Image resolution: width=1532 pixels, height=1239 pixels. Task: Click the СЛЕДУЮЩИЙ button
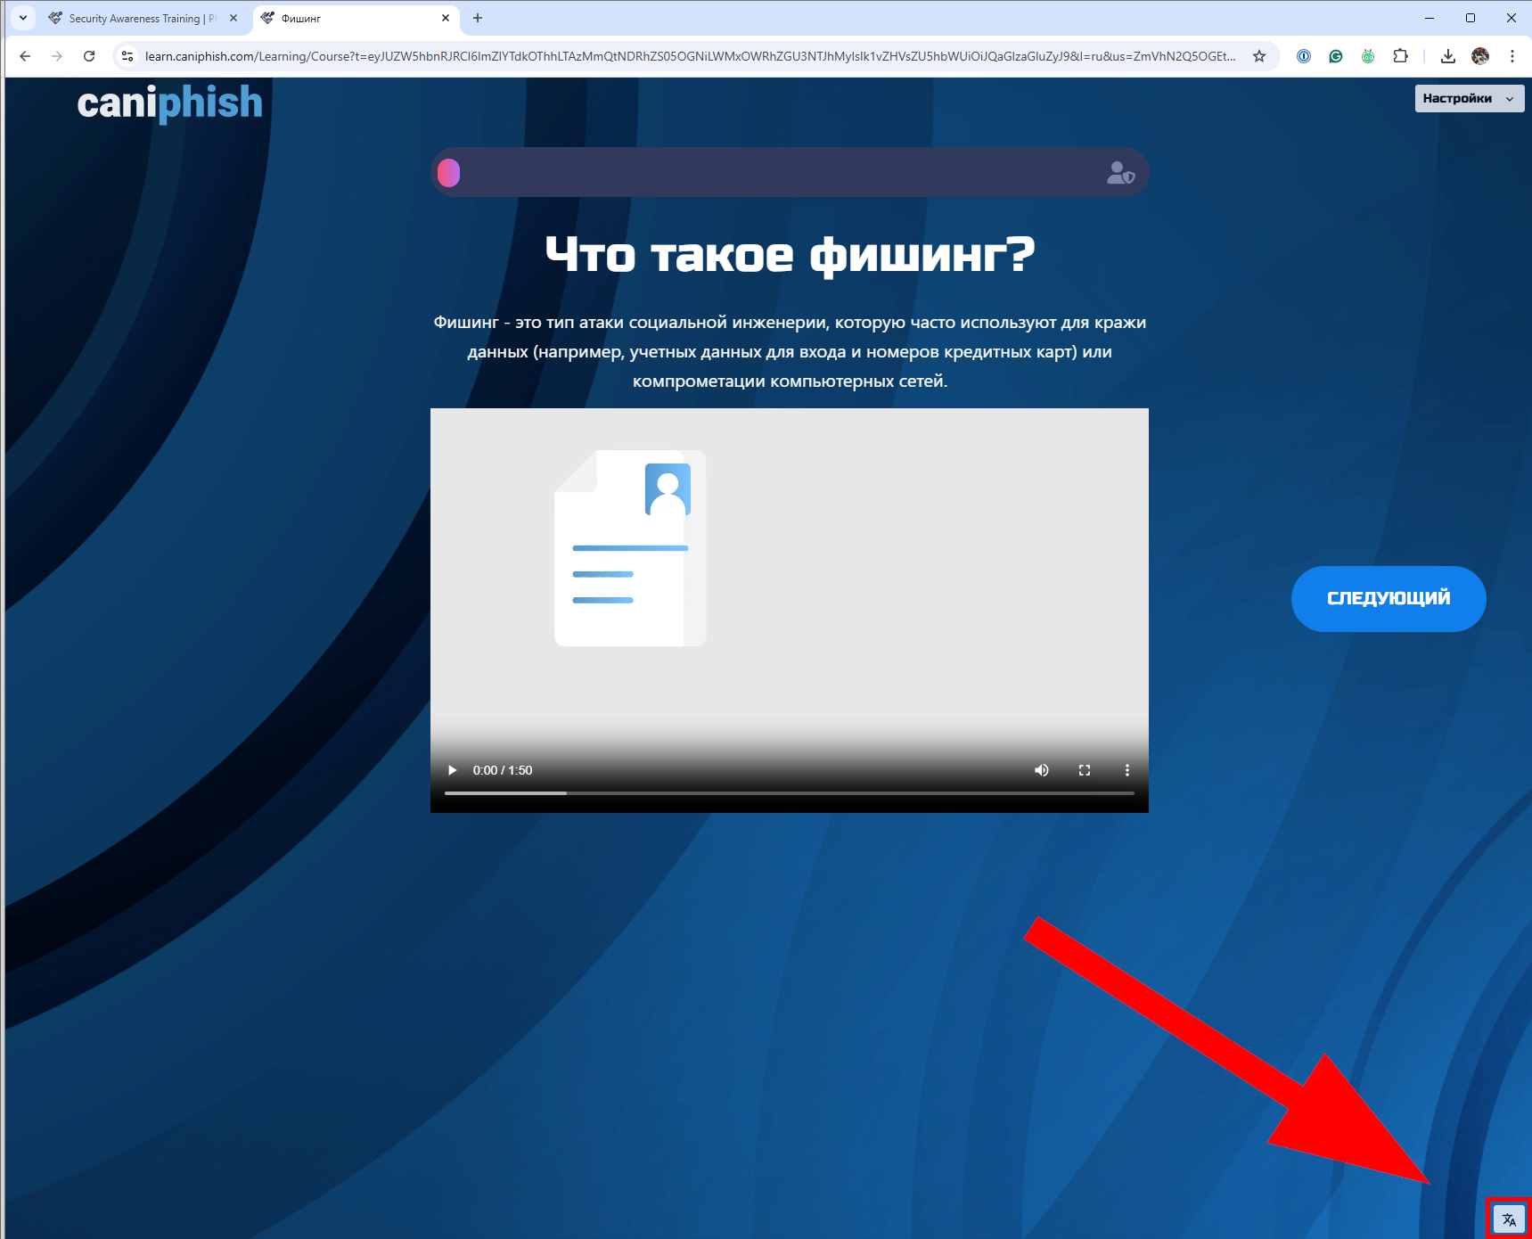tap(1388, 598)
